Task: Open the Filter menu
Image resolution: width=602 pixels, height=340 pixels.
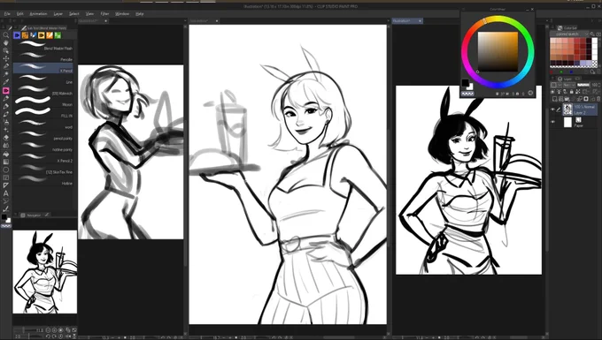Action: point(104,14)
